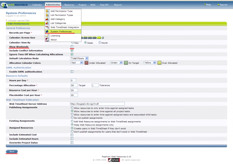Open the Reports menu

118,5
